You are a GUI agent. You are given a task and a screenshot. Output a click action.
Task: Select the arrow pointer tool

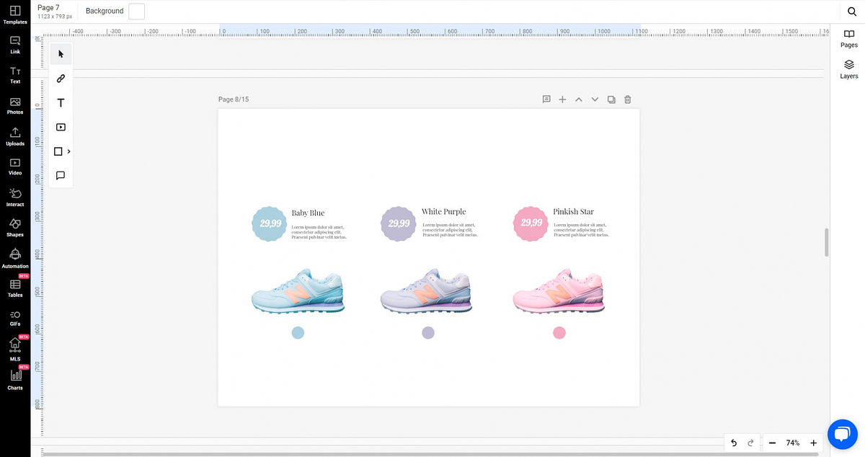(x=61, y=54)
